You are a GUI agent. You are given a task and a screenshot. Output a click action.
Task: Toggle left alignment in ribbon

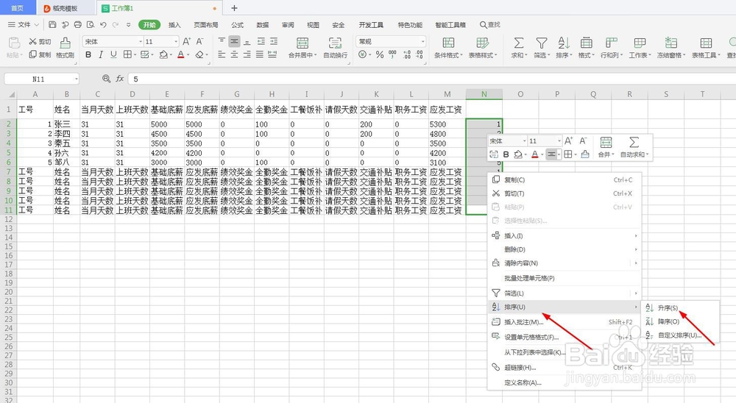pyautogui.click(x=222, y=54)
